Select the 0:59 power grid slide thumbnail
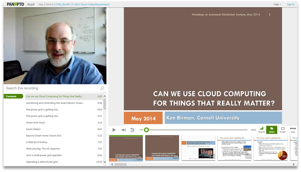 (234, 148)
